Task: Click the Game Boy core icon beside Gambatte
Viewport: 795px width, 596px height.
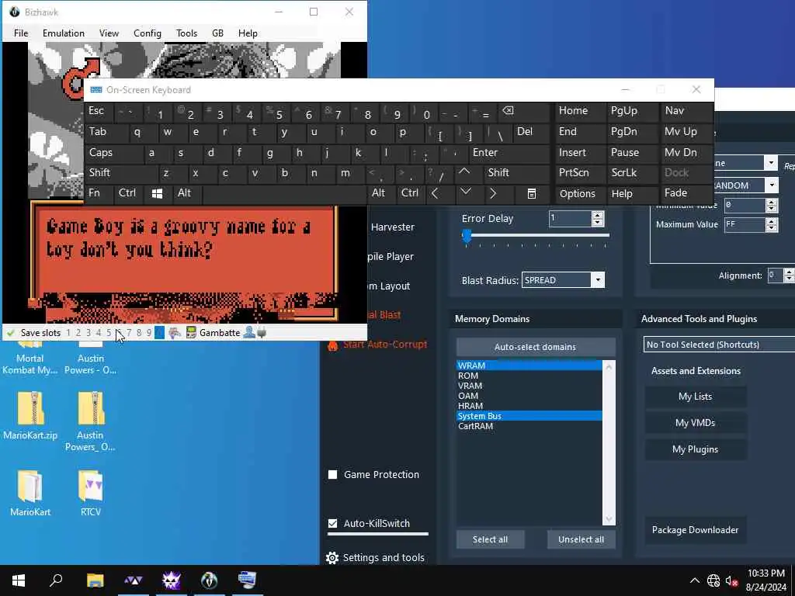Action: click(x=191, y=333)
